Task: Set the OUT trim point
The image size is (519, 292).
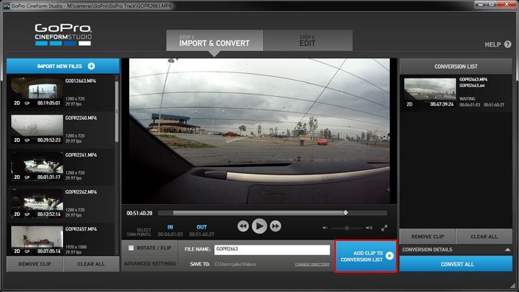Action: (202, 228)
